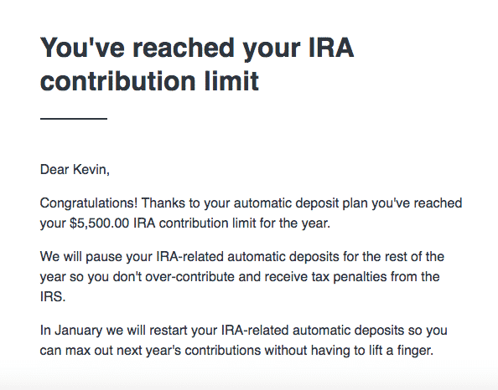Click the 'Dear Kevin,' greeting

(75, 170)
